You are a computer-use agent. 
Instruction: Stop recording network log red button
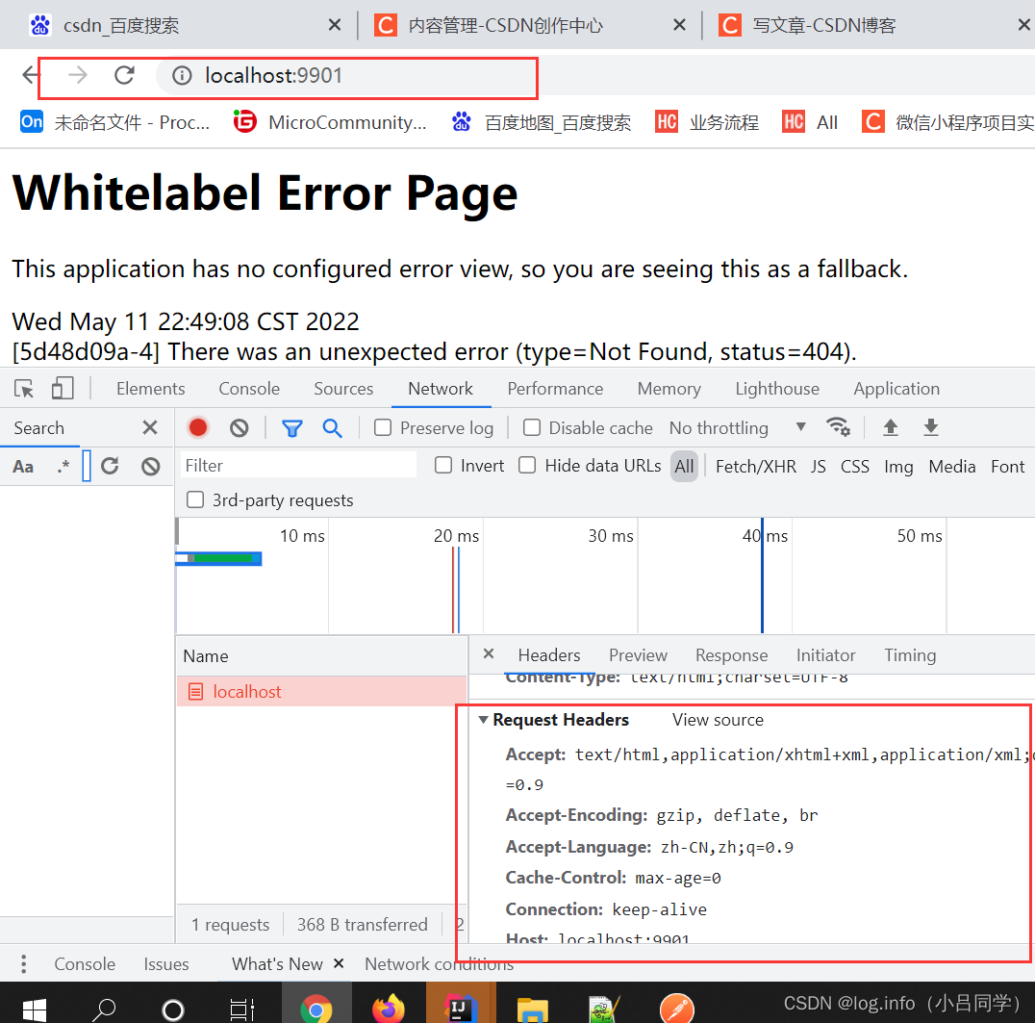coord(198,428)
